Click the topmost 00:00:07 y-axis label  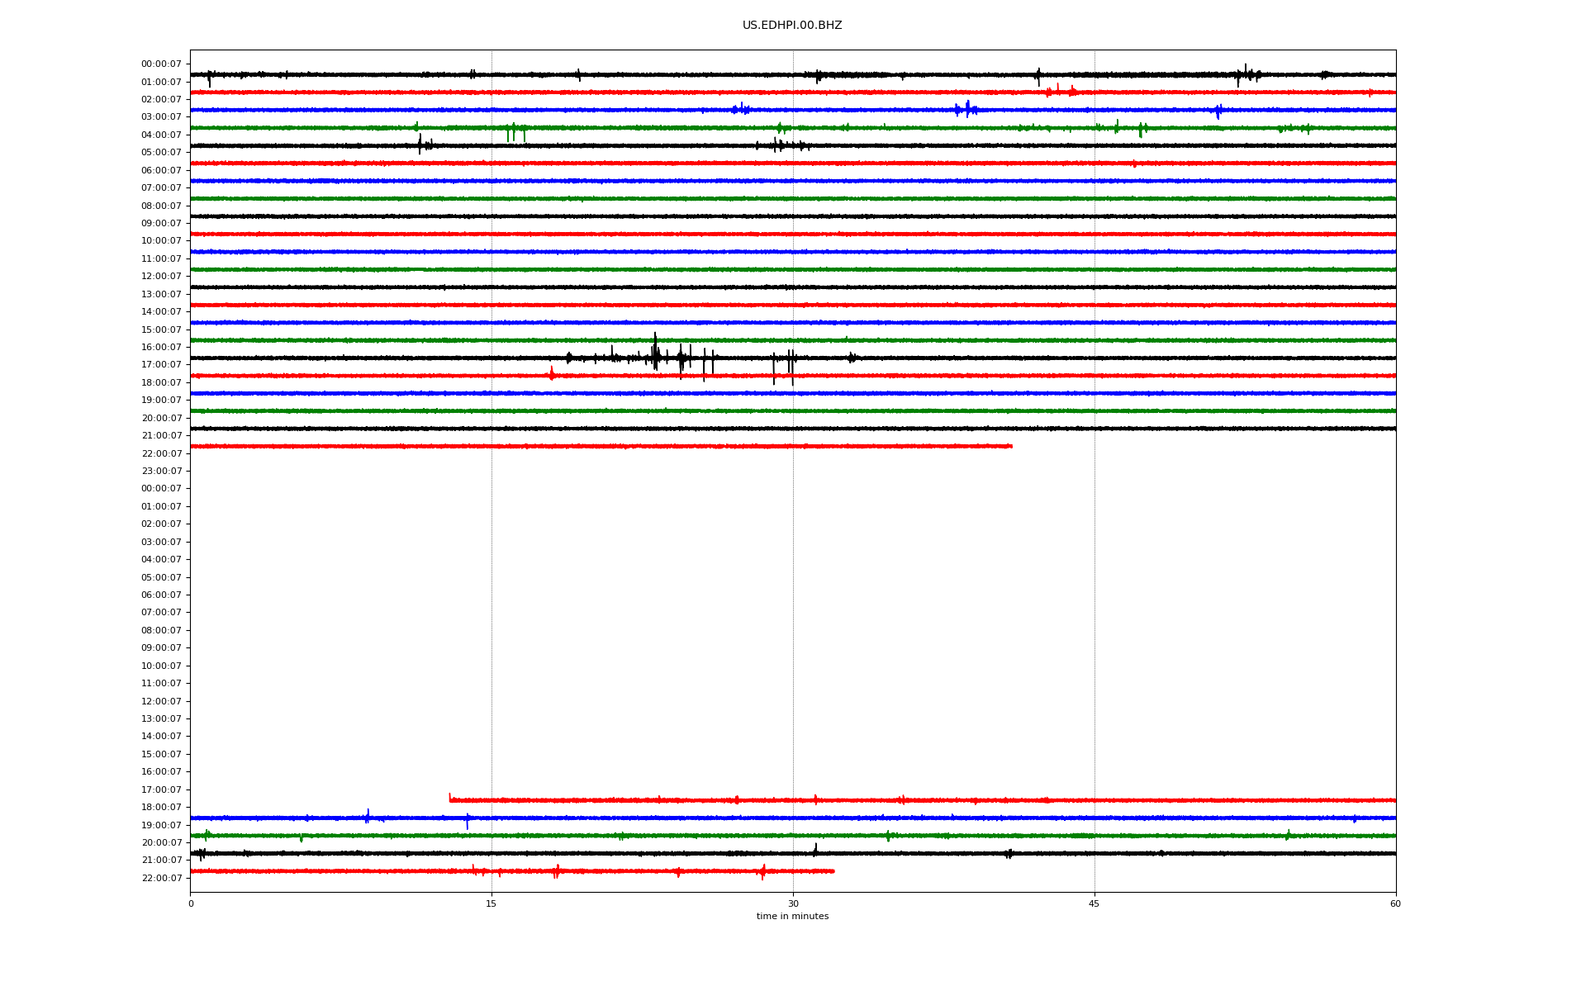[161, 64]
